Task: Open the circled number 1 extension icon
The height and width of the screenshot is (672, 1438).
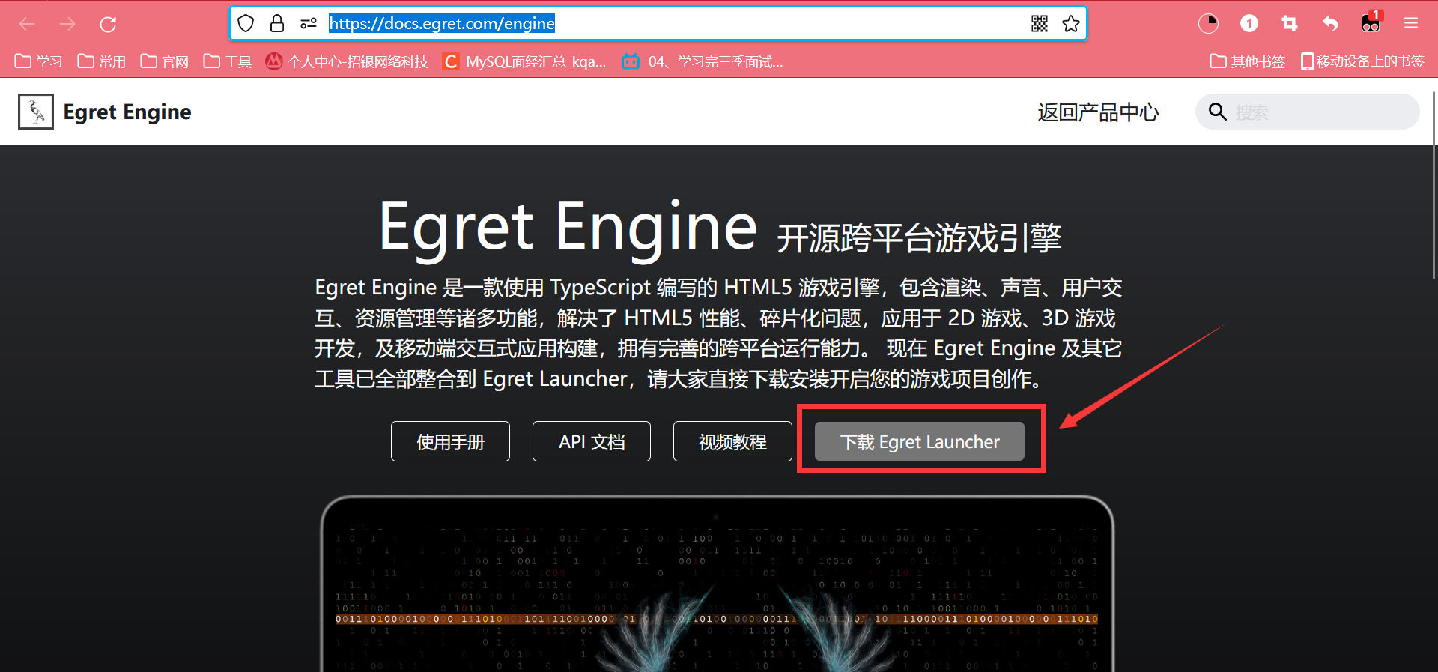Action: pos(1249,24)
